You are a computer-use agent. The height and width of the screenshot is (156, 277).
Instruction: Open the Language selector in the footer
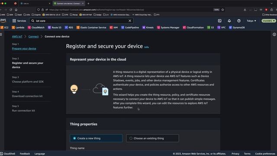pyautogui.click(x=39, y=154)
